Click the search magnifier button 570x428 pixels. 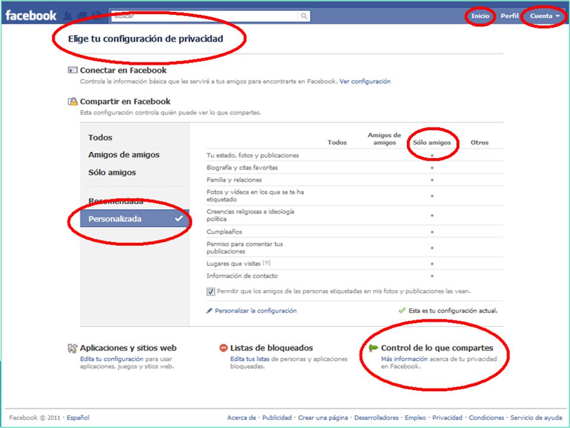tap(304, 16)
